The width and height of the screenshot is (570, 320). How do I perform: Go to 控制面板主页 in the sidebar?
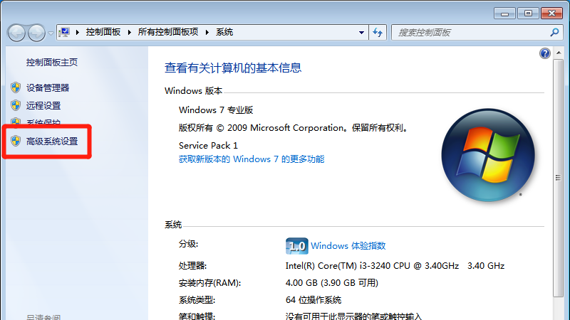point(52,63)
